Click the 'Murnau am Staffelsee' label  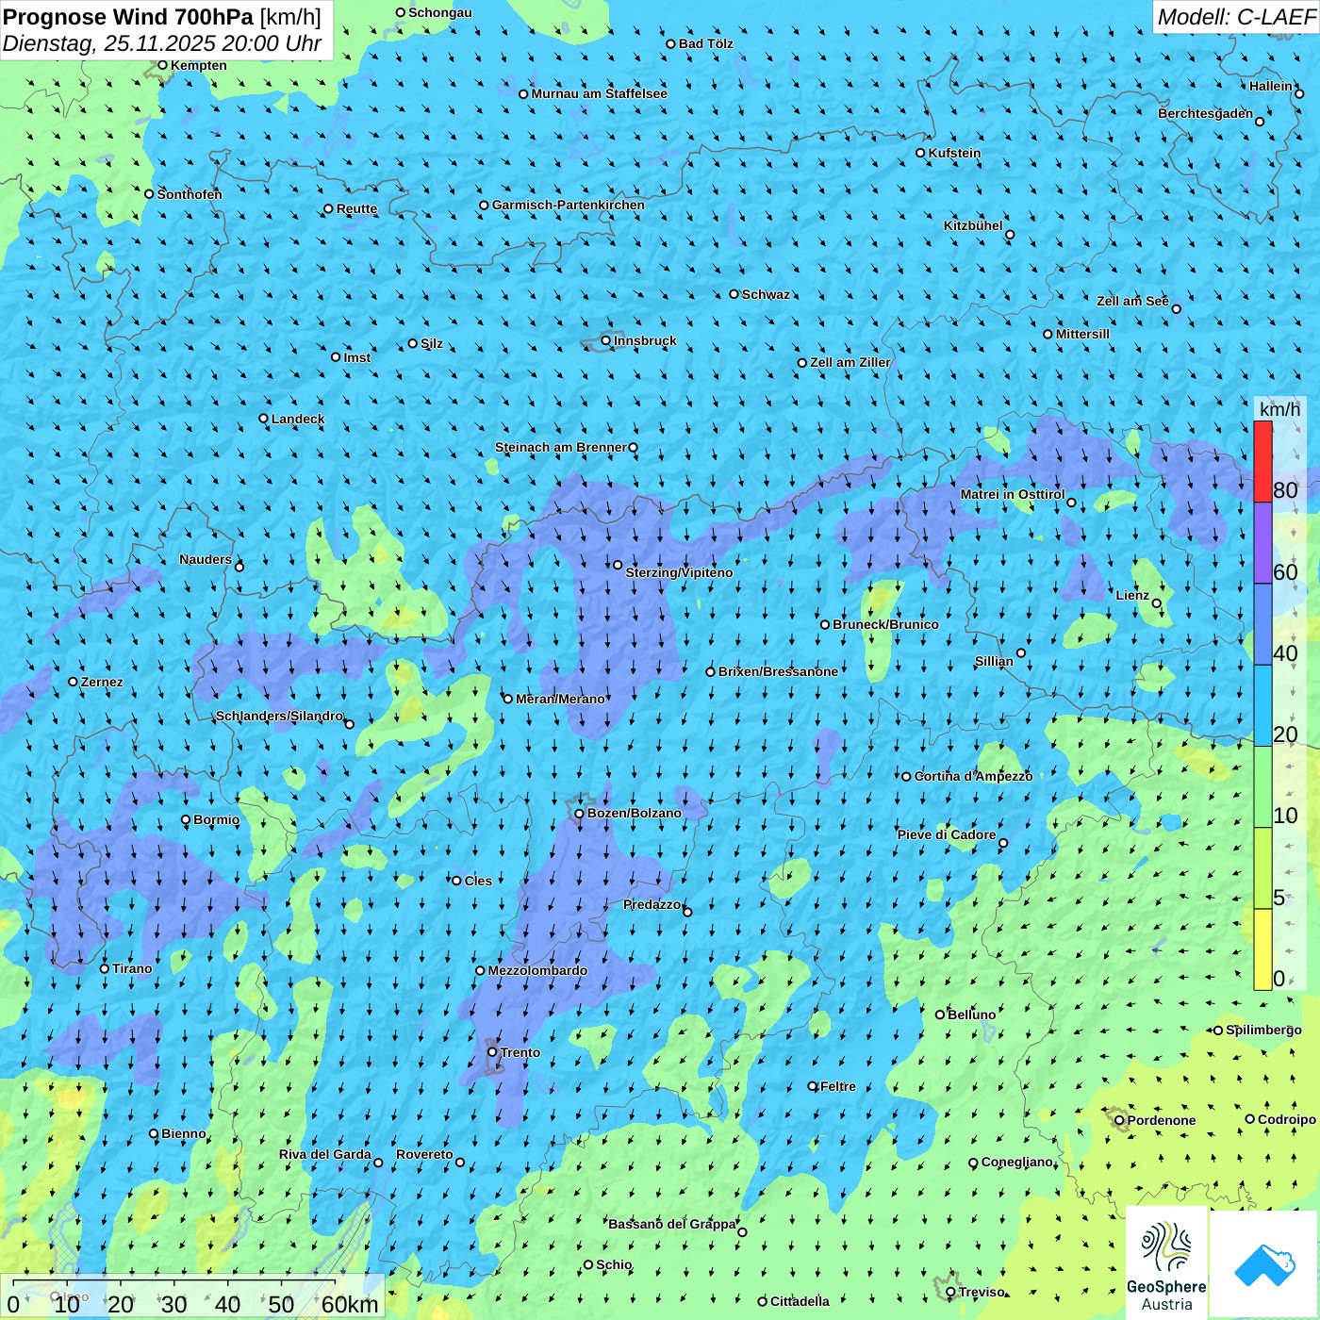(599, 93)
